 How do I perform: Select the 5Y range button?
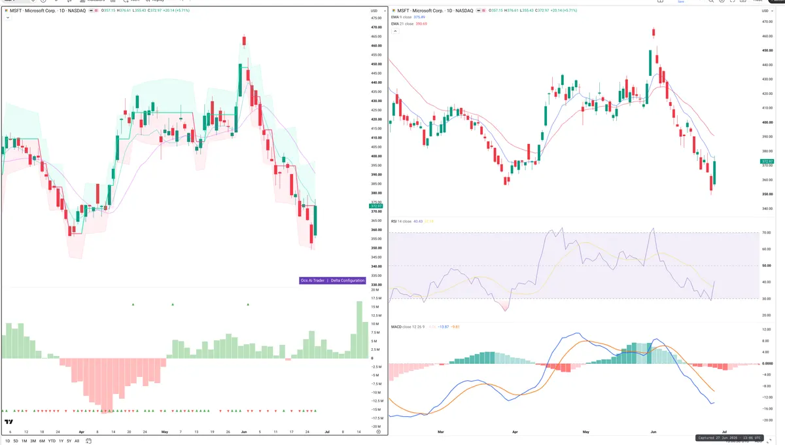tap(69, 441)
